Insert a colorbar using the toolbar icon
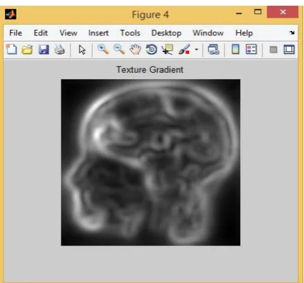This screenshot has width=304, height=283. (236, 49)
